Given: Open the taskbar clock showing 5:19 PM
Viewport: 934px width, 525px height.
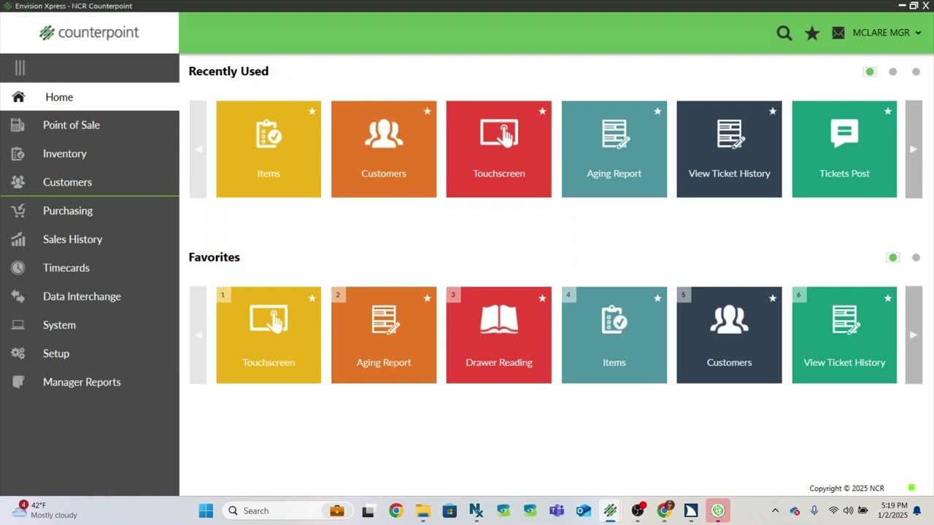Looking at the screenshot, I should (894, 510).
